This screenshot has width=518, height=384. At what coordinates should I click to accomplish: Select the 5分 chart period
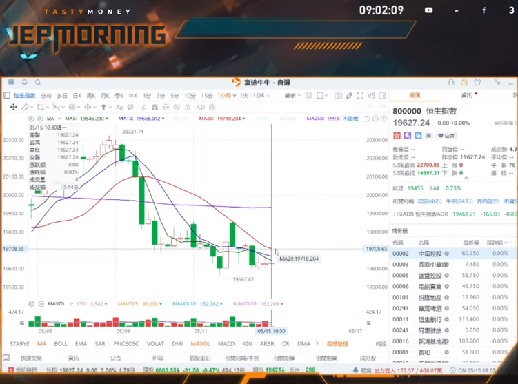175,96
